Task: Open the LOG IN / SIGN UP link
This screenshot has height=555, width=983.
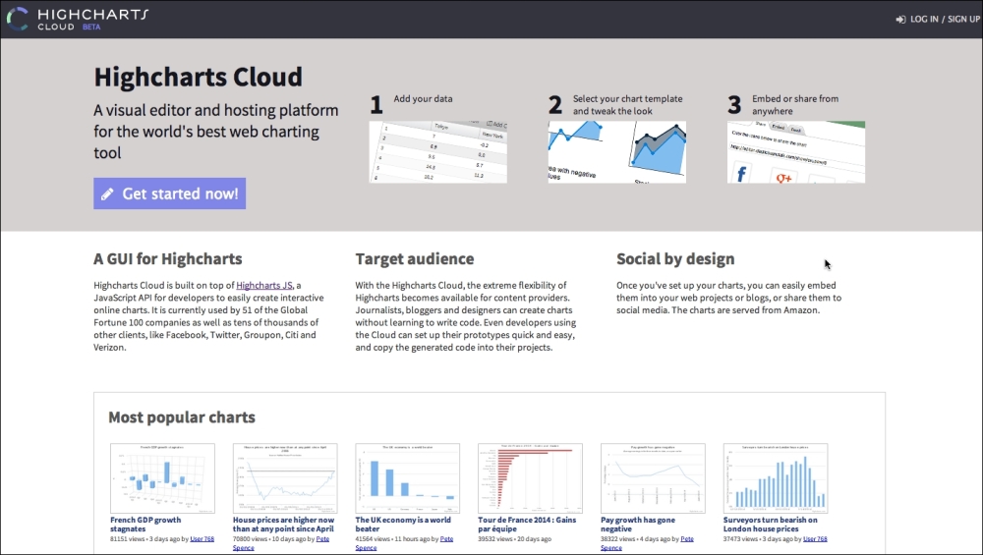Action: pos(938,20)
